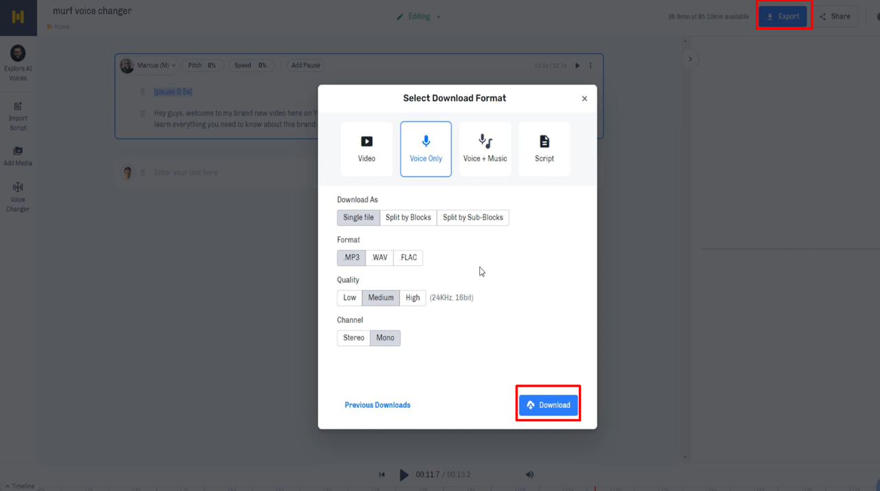
Task: Choose Voice + Music download format
Action: [485, 149]
